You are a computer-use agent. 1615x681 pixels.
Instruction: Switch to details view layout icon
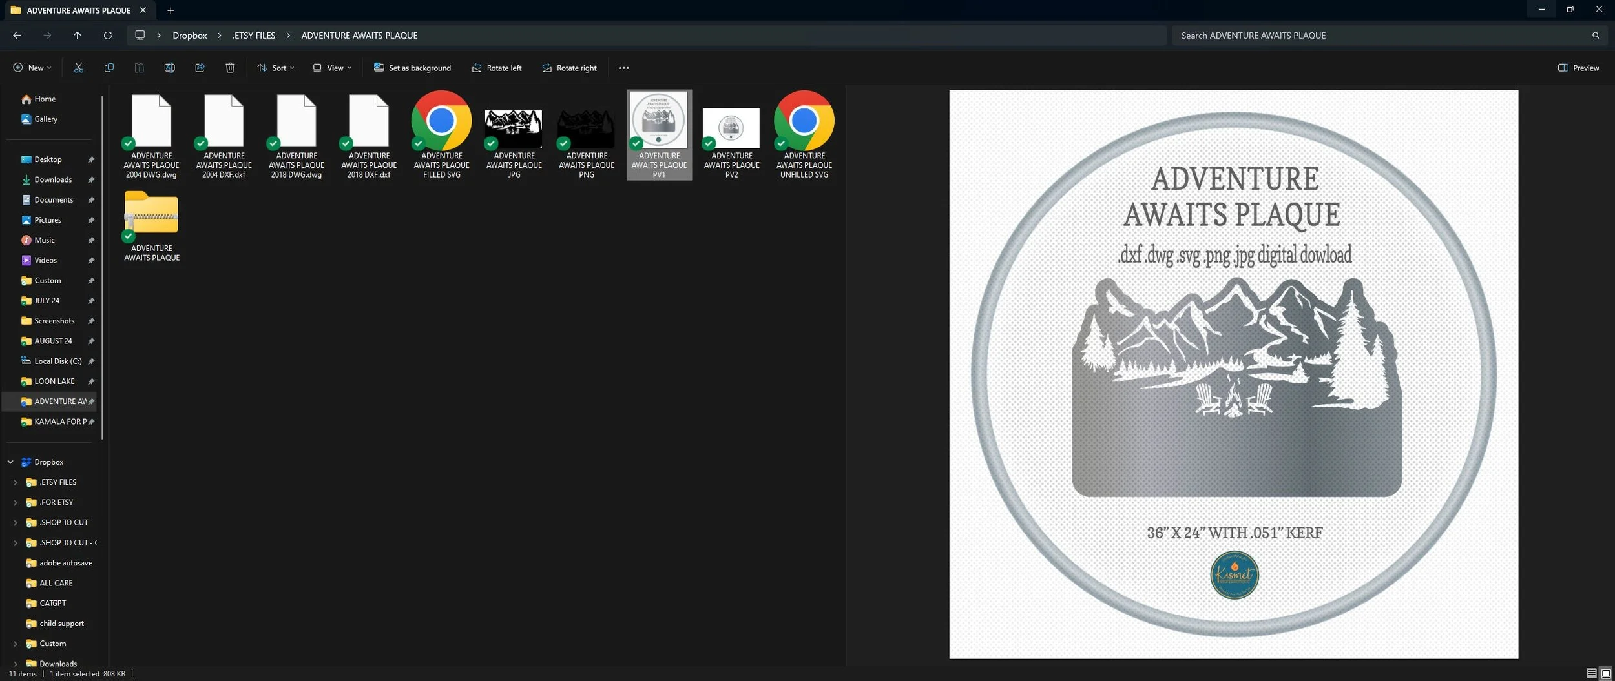click(1591, 673)
